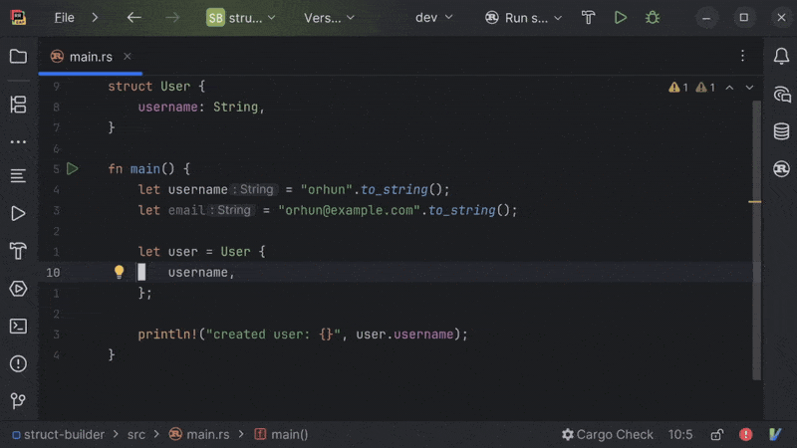Click the 10:5 line-column indicator
The height and width of the screenshot is (448, 797).
[680, 435]
